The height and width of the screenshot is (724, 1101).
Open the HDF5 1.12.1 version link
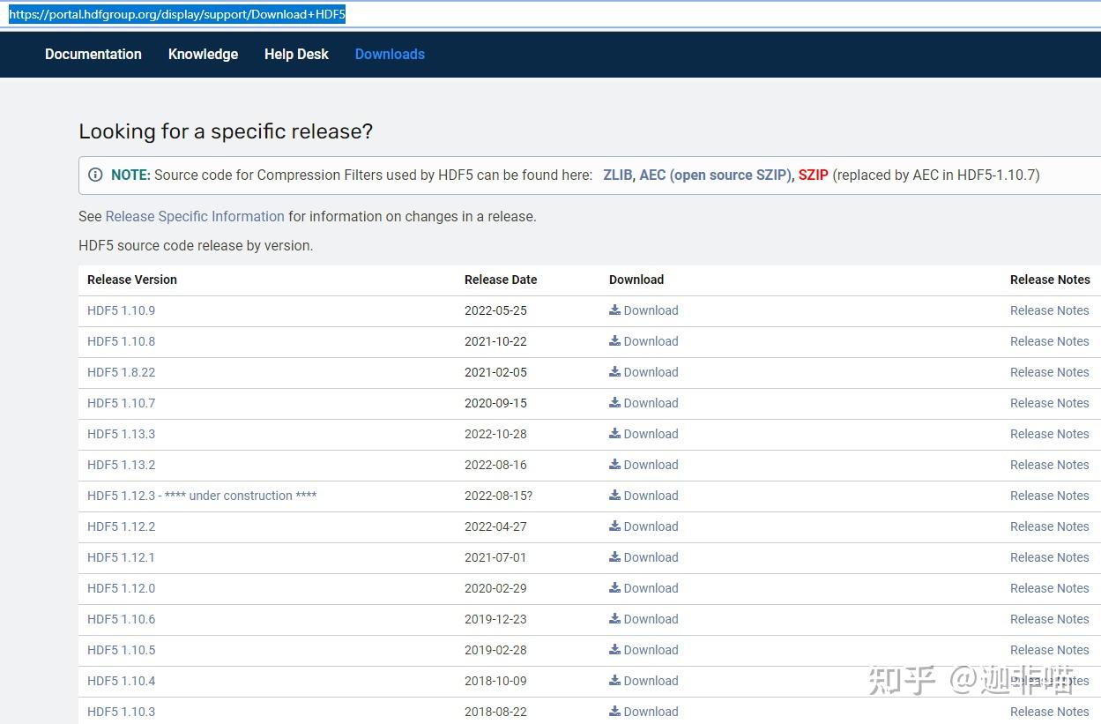pyautogui.click(x=121, y=557)
